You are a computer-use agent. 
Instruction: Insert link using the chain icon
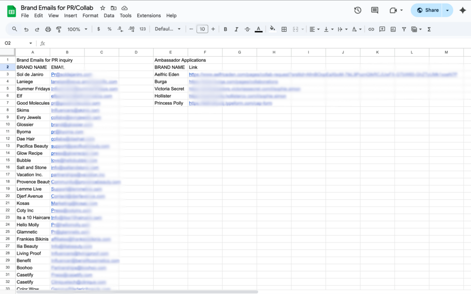tap(371, 29)
